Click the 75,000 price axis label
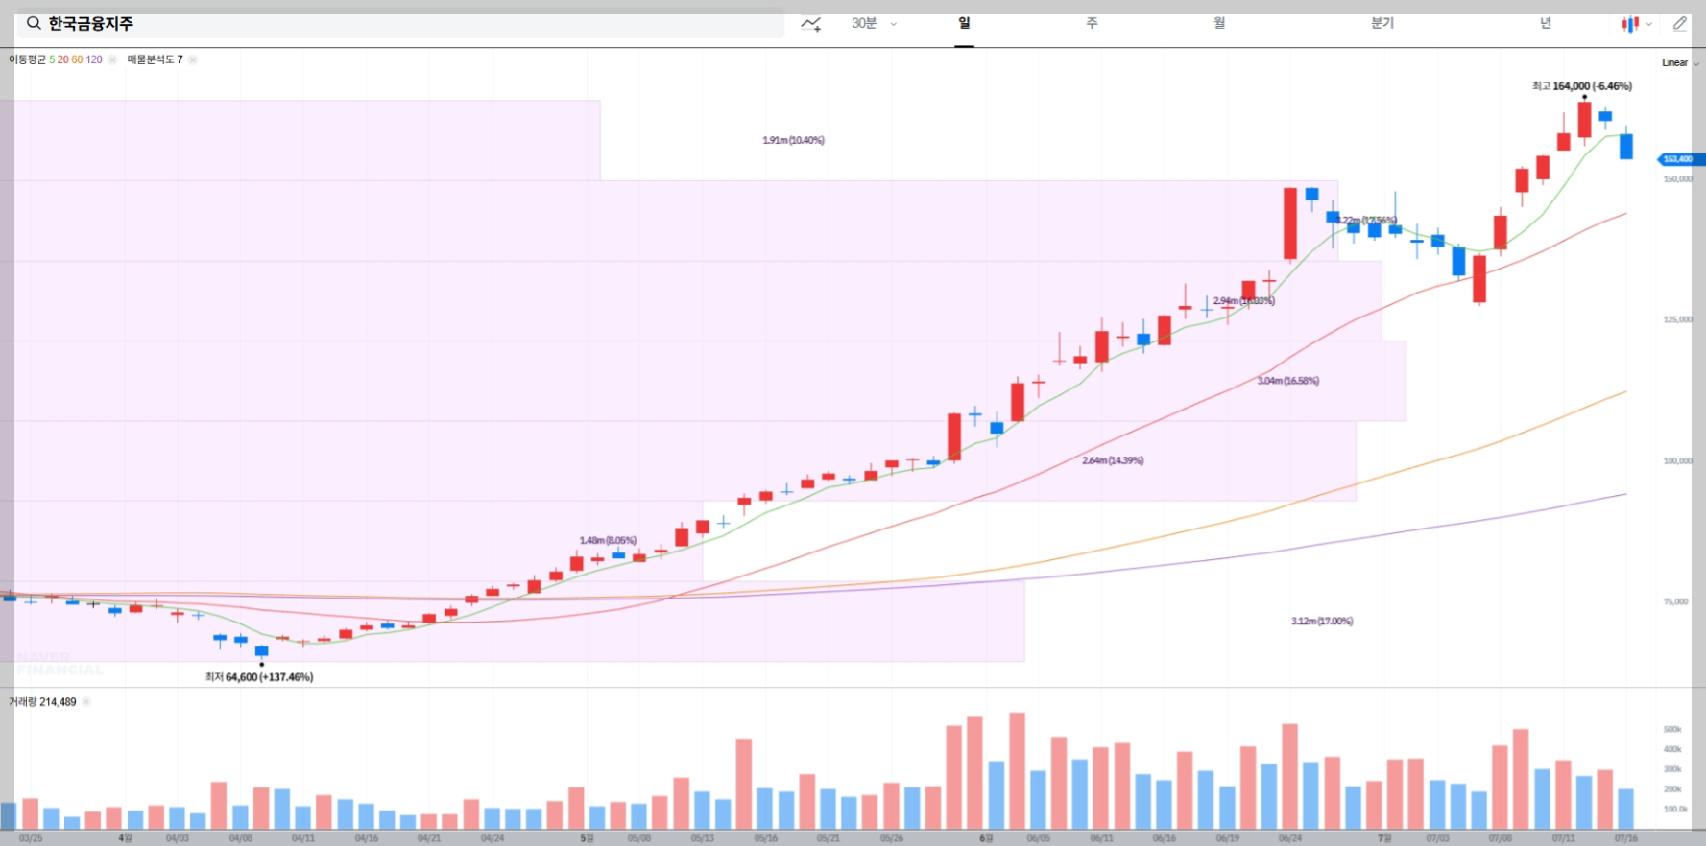Viewport: 1706px width, 846px height. click(x=1676, y=602)
